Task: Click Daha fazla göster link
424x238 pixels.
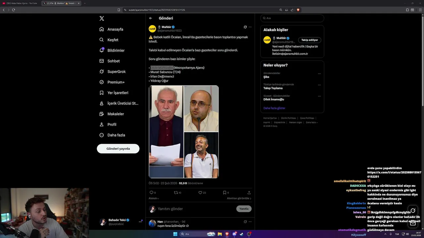Action: click(274, 108)
